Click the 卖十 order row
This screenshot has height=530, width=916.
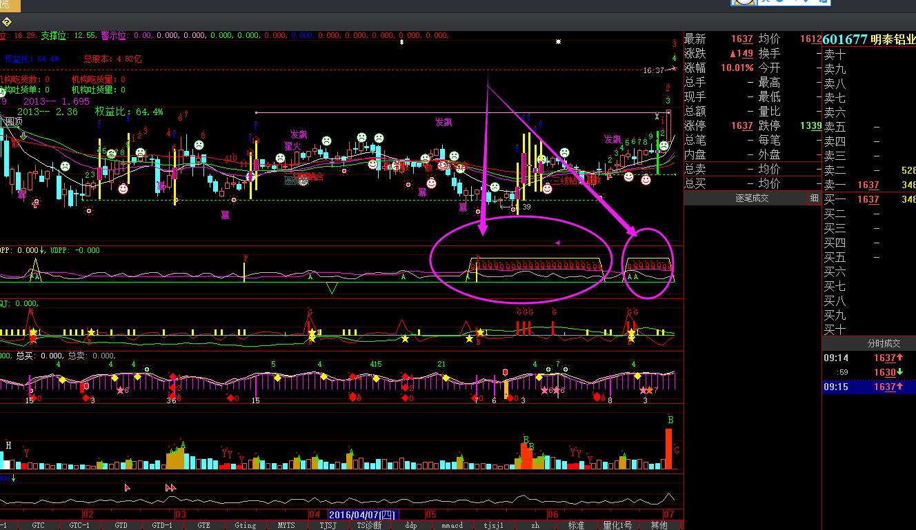tap(869, 54)
